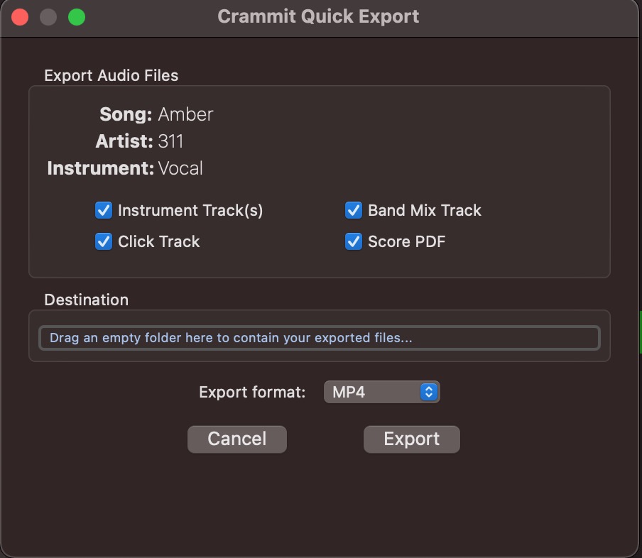This screenshot has height=558, width=642.
Task: Click the Destination section label
Action: coord(86,300)
